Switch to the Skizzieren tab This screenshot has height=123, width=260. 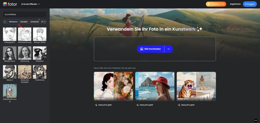point(13,22)
